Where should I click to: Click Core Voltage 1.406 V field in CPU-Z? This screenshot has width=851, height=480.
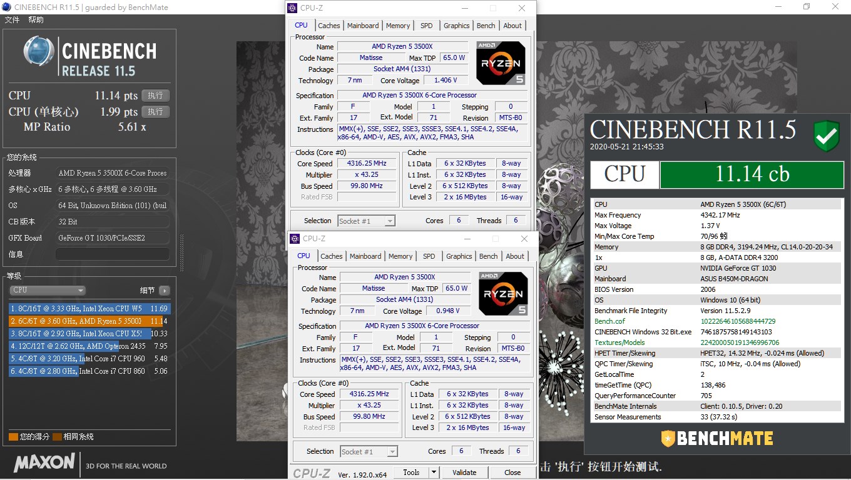(x=446, y=80)
